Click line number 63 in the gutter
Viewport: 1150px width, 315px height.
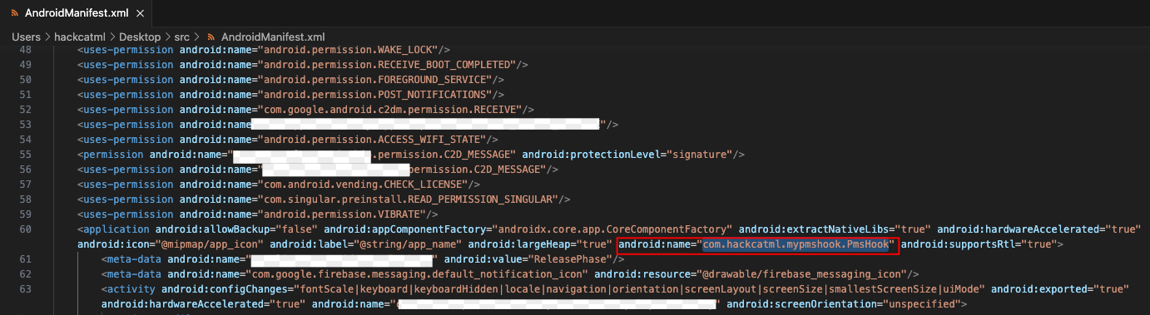(25, 288)
